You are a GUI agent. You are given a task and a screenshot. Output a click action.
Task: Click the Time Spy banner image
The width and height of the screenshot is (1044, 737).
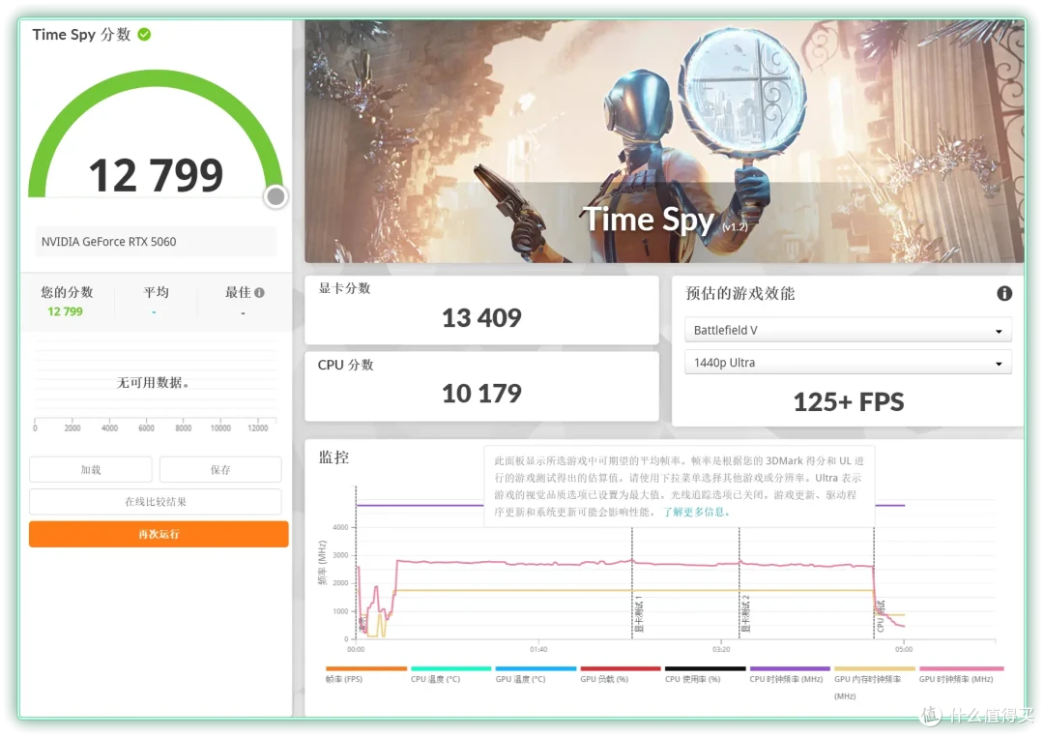coord(664,140)
